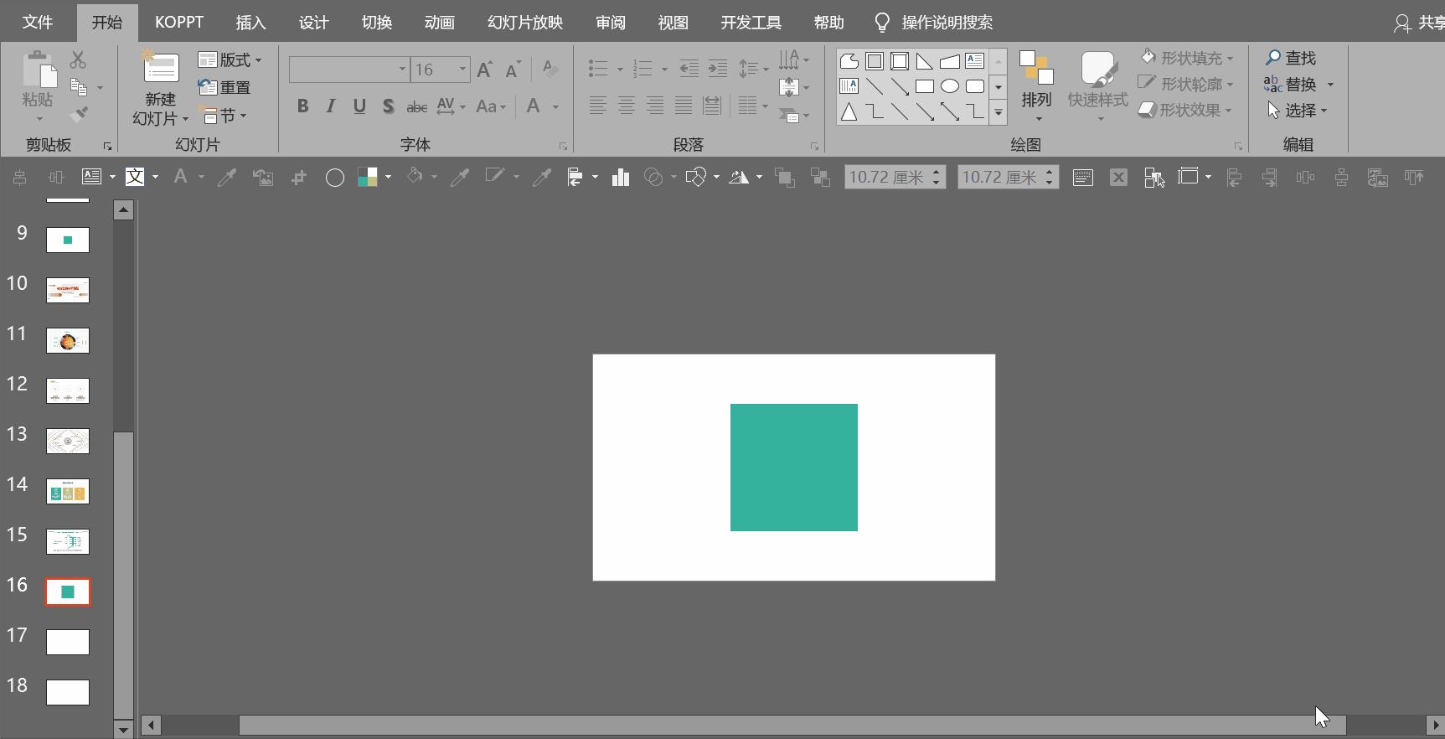Toggle italic text formatting
The width and height of the screenshot is (1445, 739).
[x=331, y=106]
